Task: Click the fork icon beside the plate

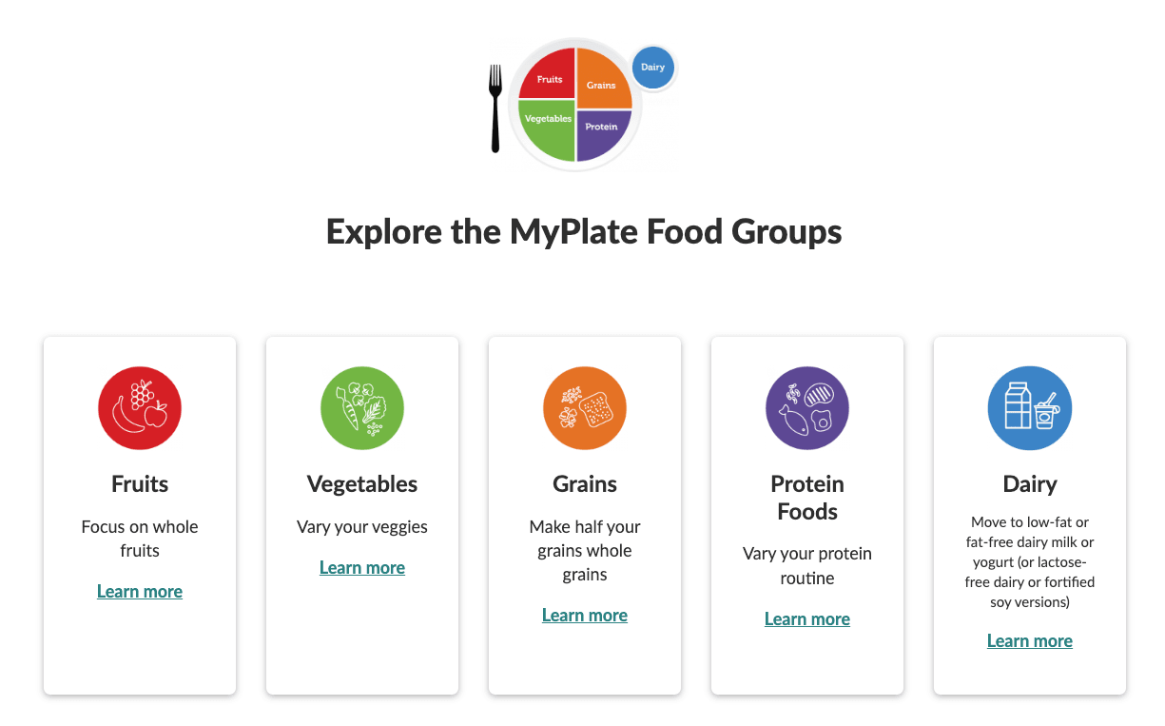Action: click(495, 108)
